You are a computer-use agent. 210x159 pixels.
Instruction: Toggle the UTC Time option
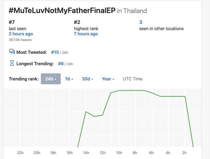(133, 79)
